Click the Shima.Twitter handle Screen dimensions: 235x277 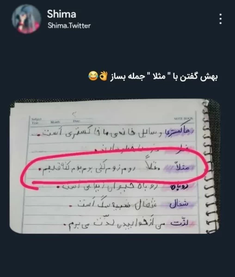click(69, 25)
